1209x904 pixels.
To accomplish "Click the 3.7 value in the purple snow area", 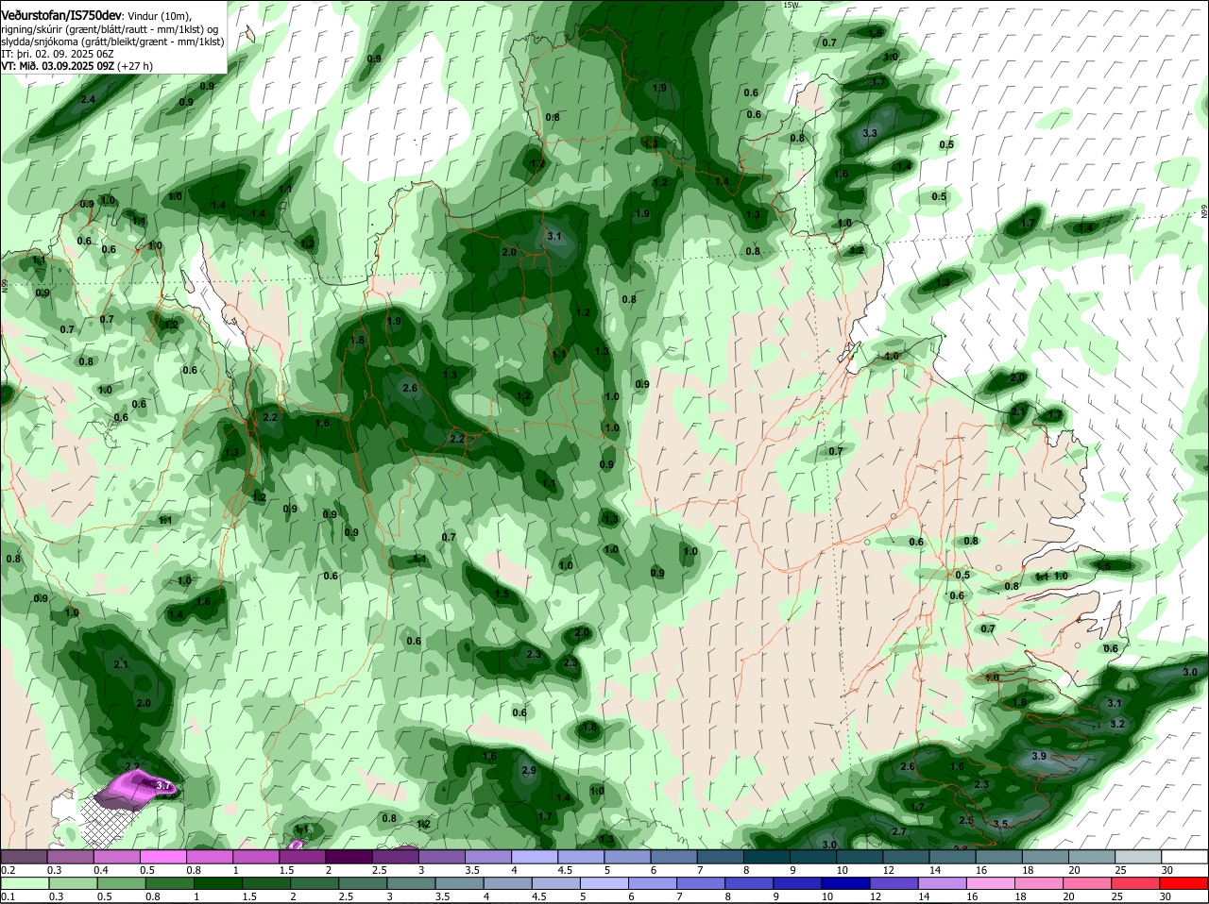I will point(162,785).
